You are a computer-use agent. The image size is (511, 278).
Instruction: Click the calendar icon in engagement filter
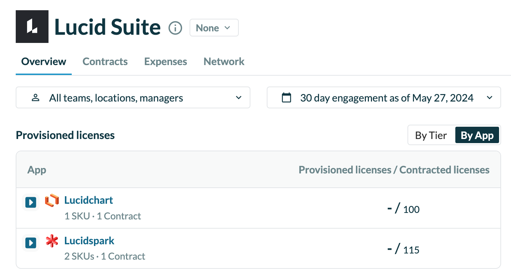click(286, 98)
